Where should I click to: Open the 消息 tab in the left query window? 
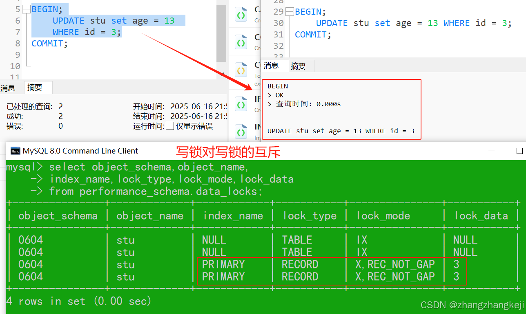(8, 88)
